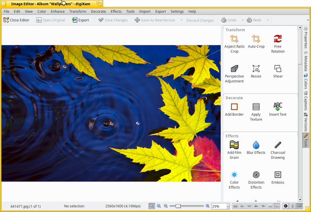Open the Export menu in menu bar
This screenshot has width=311, height=212.
coord(160,12)
